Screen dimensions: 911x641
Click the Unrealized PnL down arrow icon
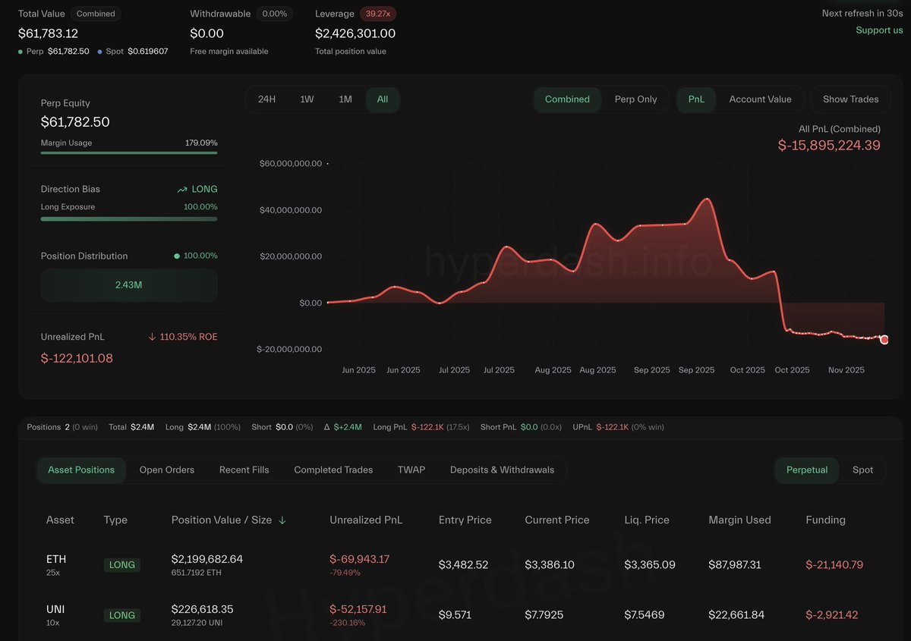[152, 337]
